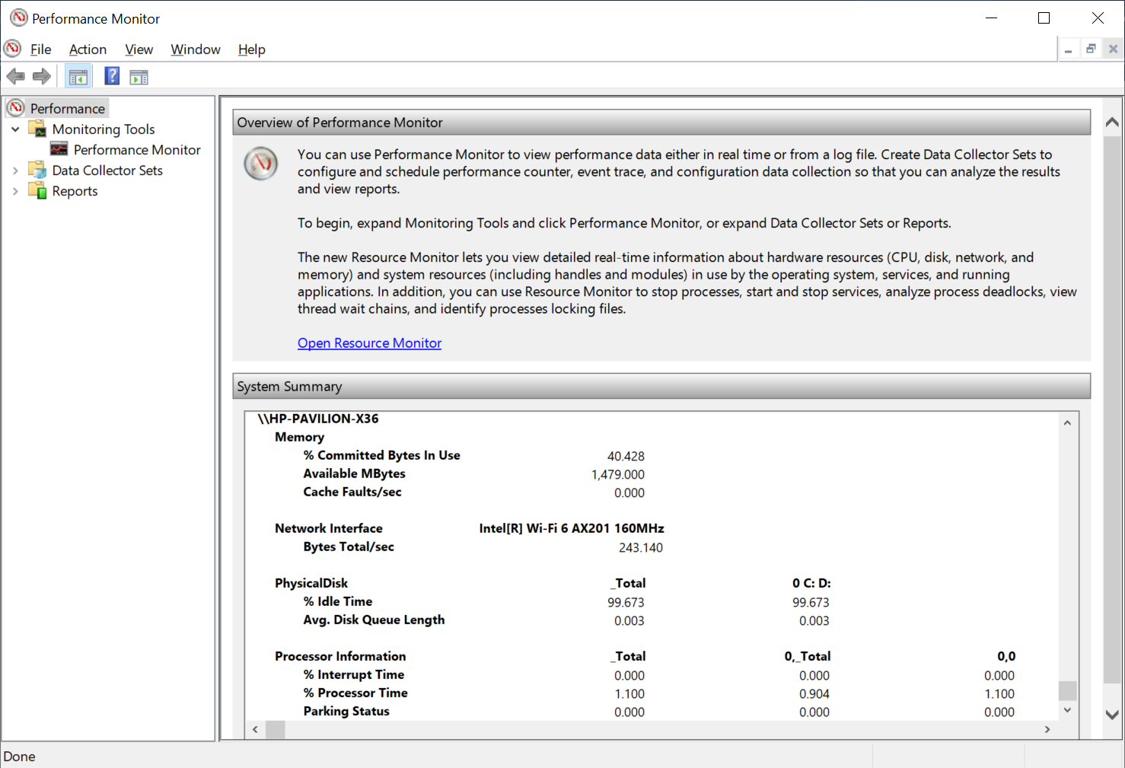1125x768 pixels.
Task: Click the Performance Monitor icon in the title bar
Action: pyautogui.click(x=18, y=18)
